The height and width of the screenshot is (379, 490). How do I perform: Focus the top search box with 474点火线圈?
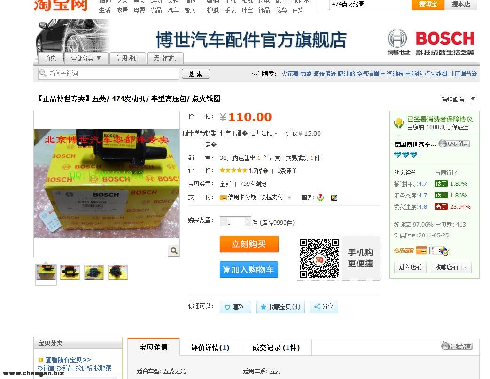370,4
